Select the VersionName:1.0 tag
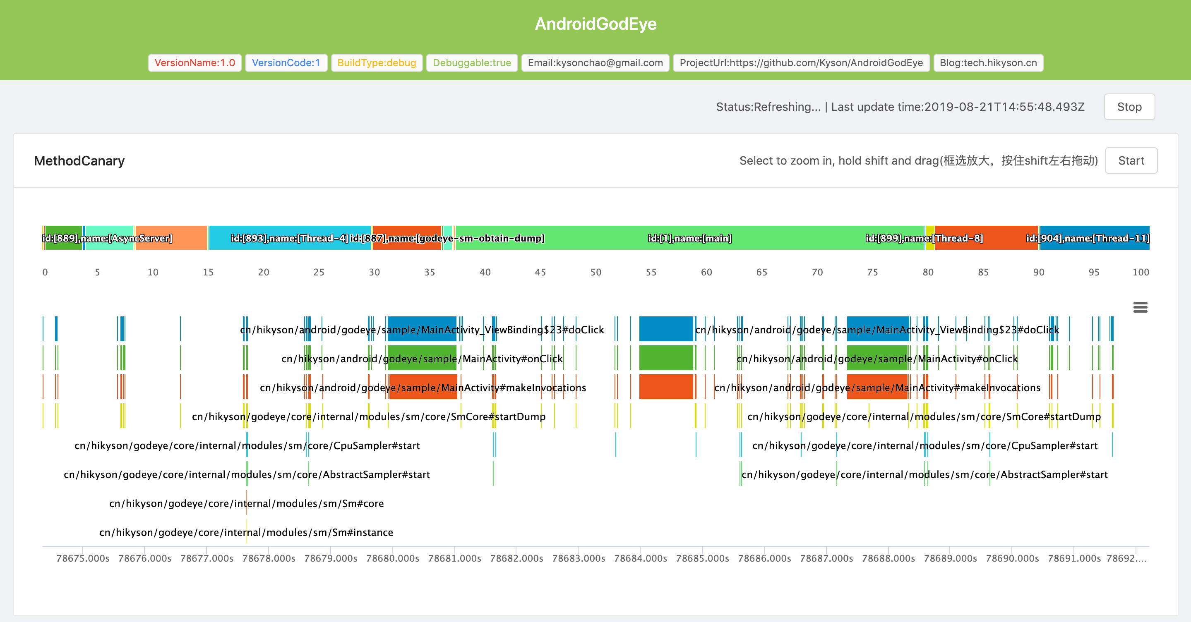 click(x=194, y=63)
